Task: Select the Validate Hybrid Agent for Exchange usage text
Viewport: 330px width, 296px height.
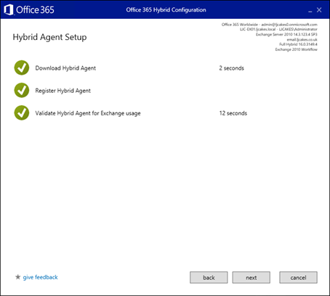Action: (x=88, y=113)
